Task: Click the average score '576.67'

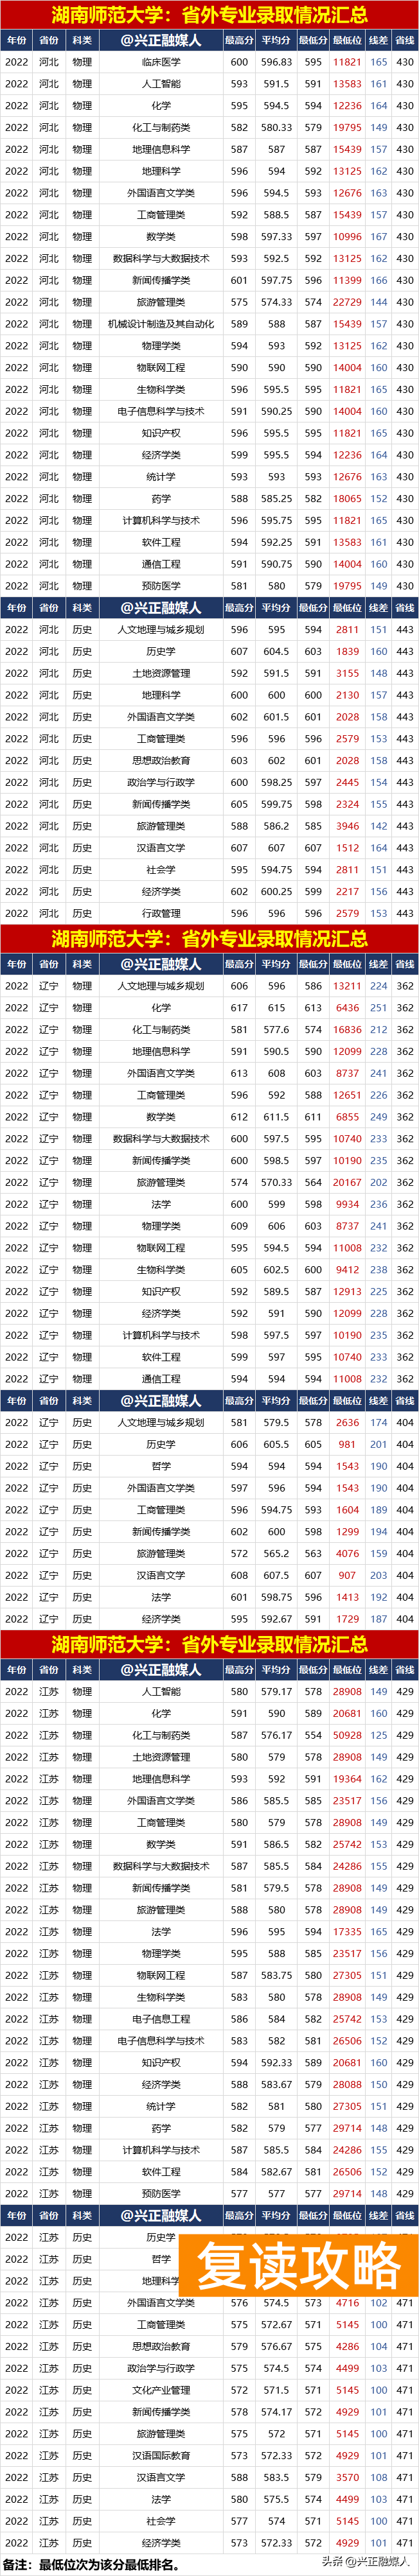Action: tap(277, 2346)
